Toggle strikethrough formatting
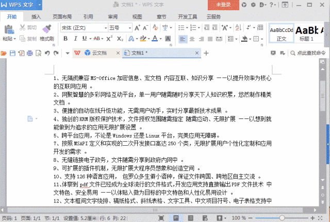Viewport: 330px width, 222px height. coord(96,39)
